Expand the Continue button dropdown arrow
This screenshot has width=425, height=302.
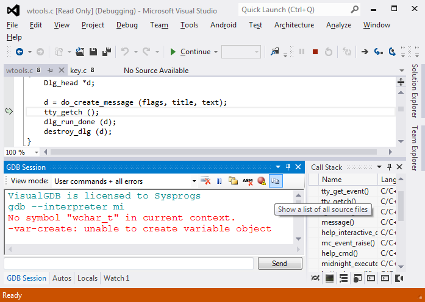(x=215, y=52)
